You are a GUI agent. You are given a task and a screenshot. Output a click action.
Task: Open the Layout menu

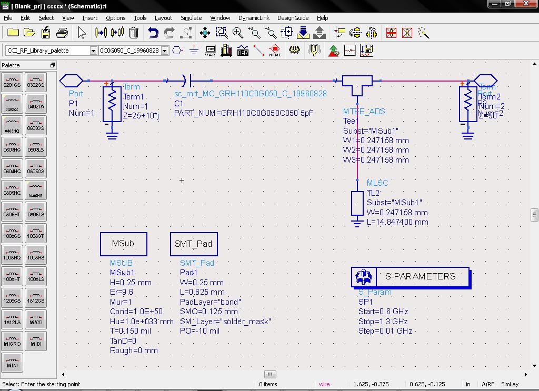[163, 18]
